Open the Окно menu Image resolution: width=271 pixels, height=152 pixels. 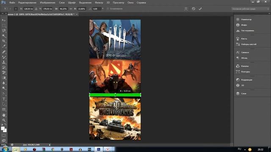[x=130, y=3]
